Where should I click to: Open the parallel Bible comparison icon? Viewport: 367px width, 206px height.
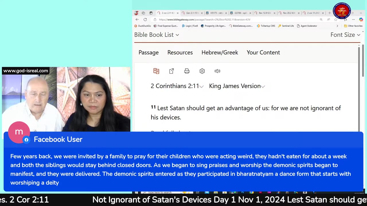pos(156,71)
